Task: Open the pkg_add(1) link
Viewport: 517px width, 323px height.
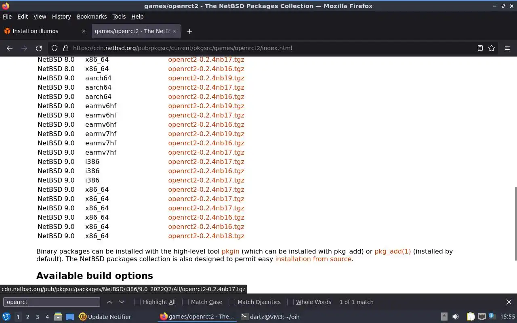Action: (393, 251)
